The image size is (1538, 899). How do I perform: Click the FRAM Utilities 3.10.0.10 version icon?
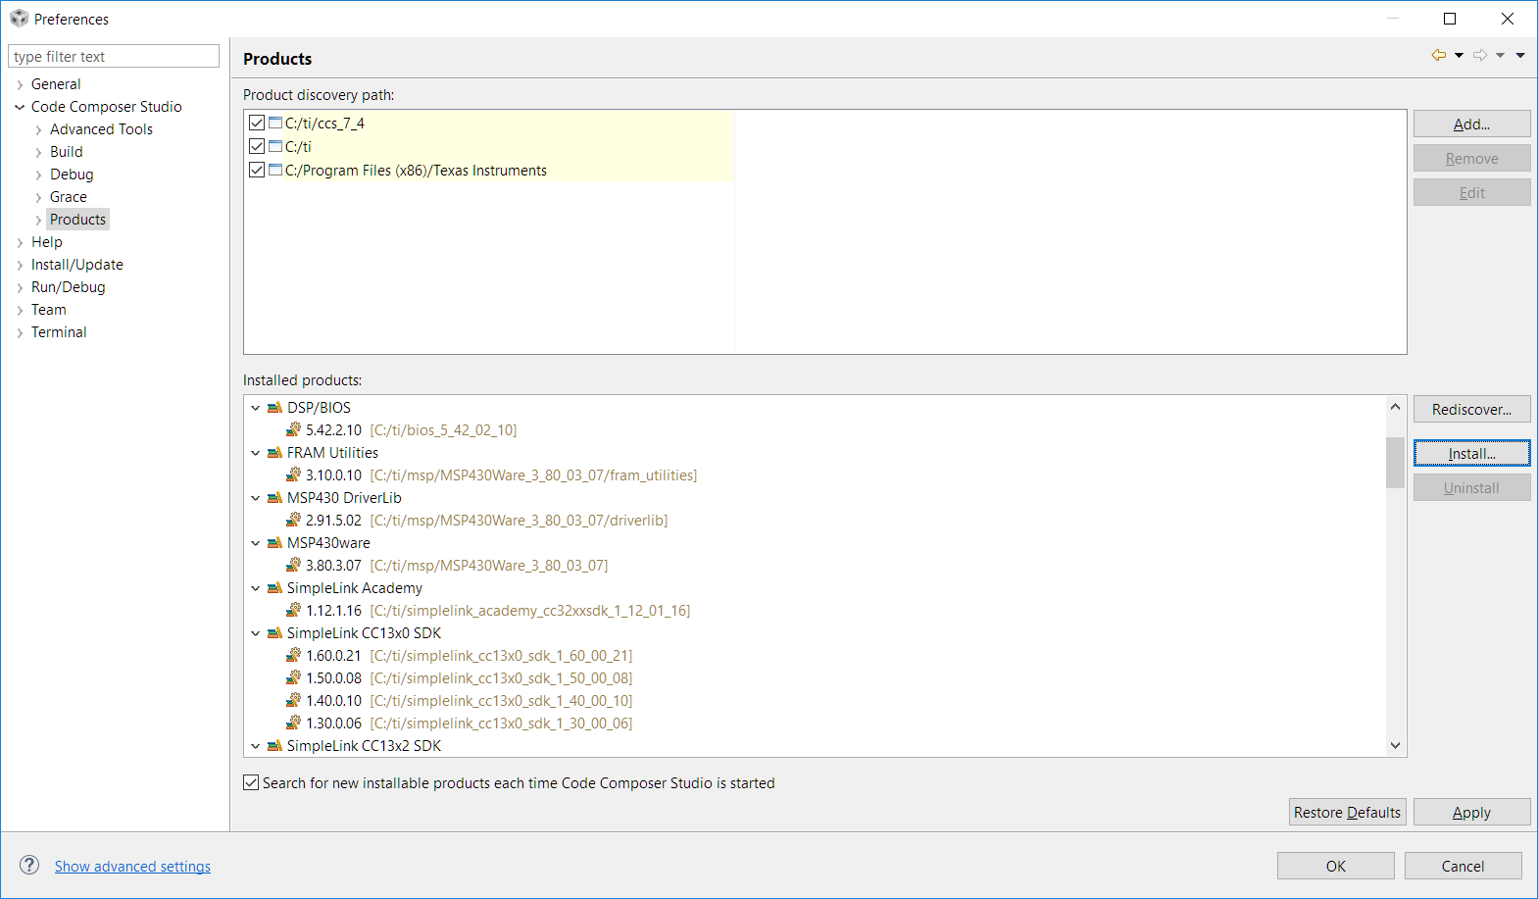[x=293, y=475]
